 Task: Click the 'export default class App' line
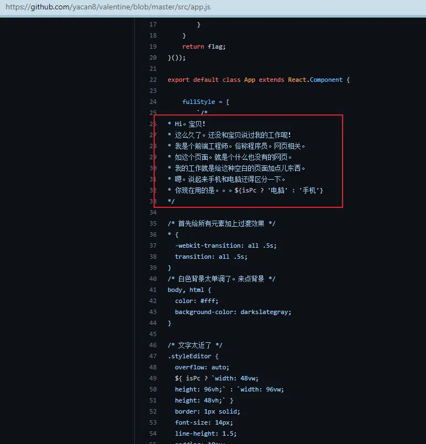click(259, 80)
